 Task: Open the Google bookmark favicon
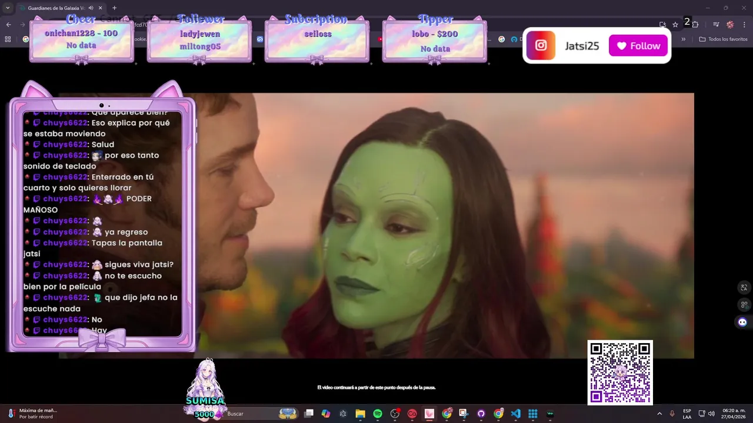[x=501, y=39]
